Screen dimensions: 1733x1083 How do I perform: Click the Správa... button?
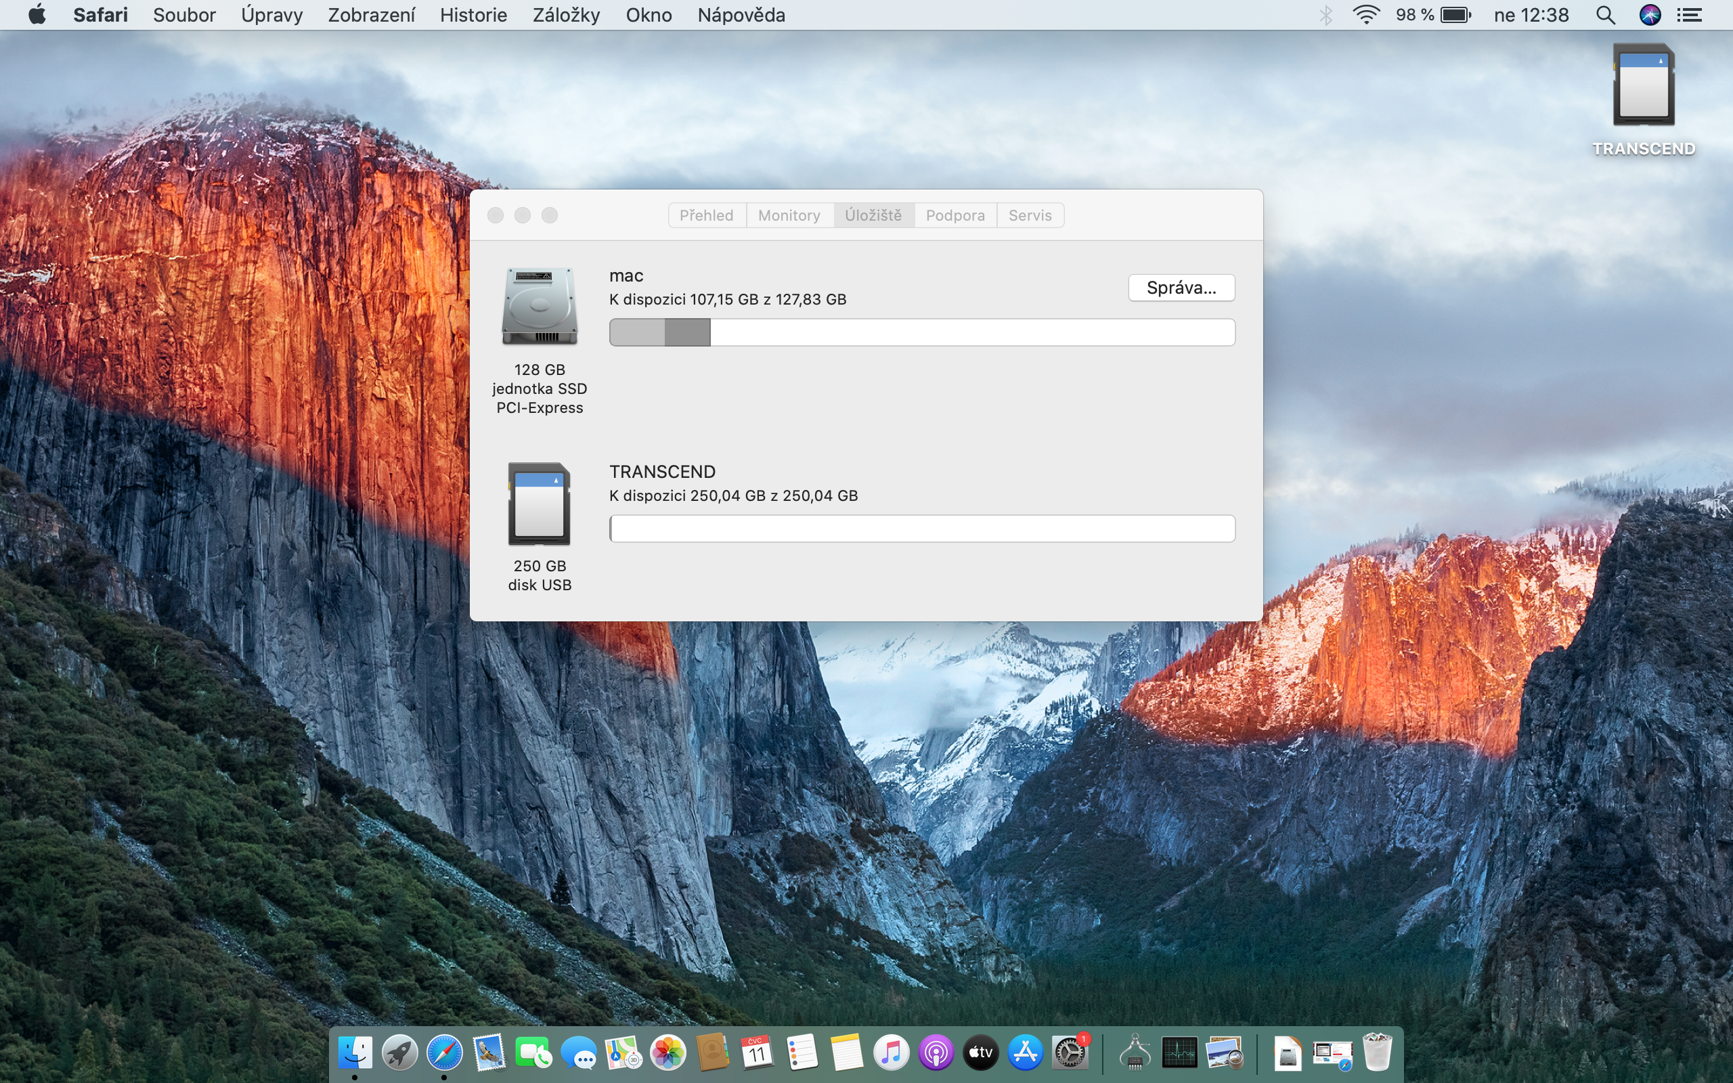tap(1181, 288)
